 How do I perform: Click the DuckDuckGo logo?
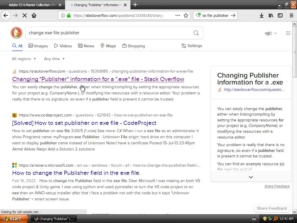click(17, 33)
